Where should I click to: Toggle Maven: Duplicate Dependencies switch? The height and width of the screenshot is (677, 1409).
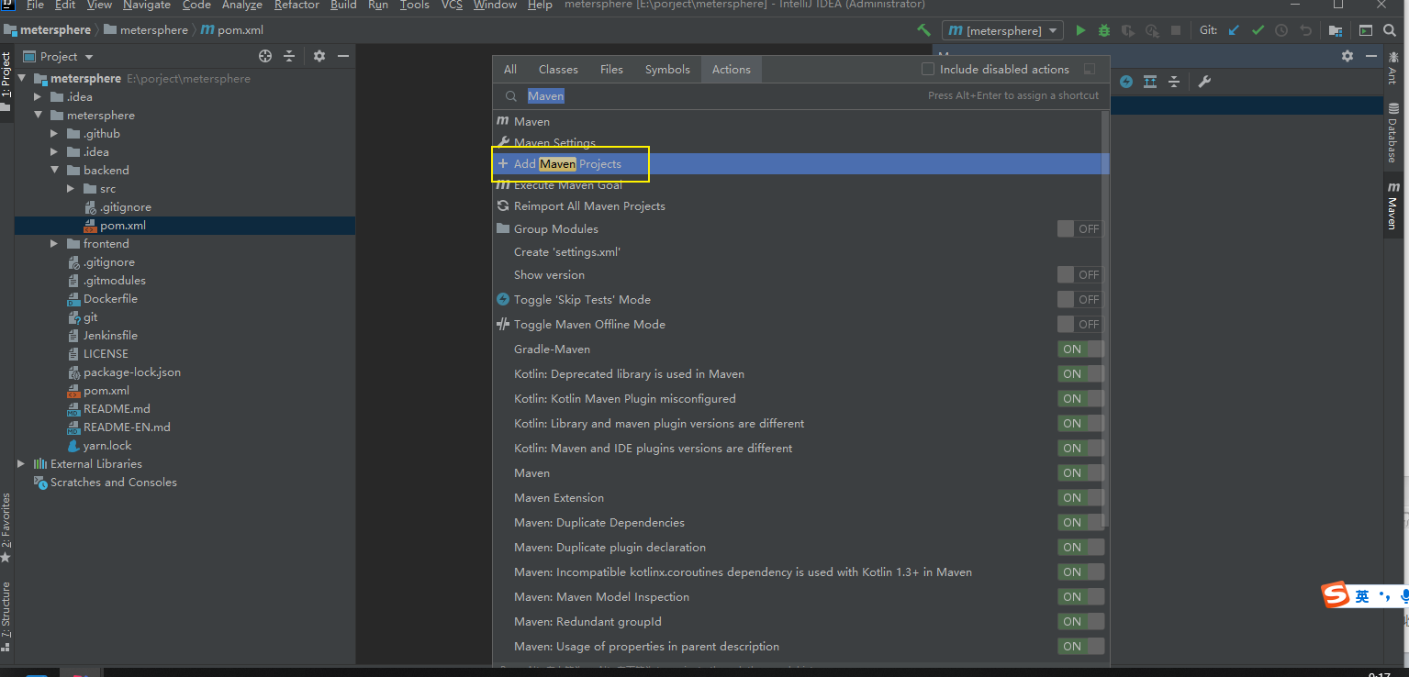point(1080,523)
